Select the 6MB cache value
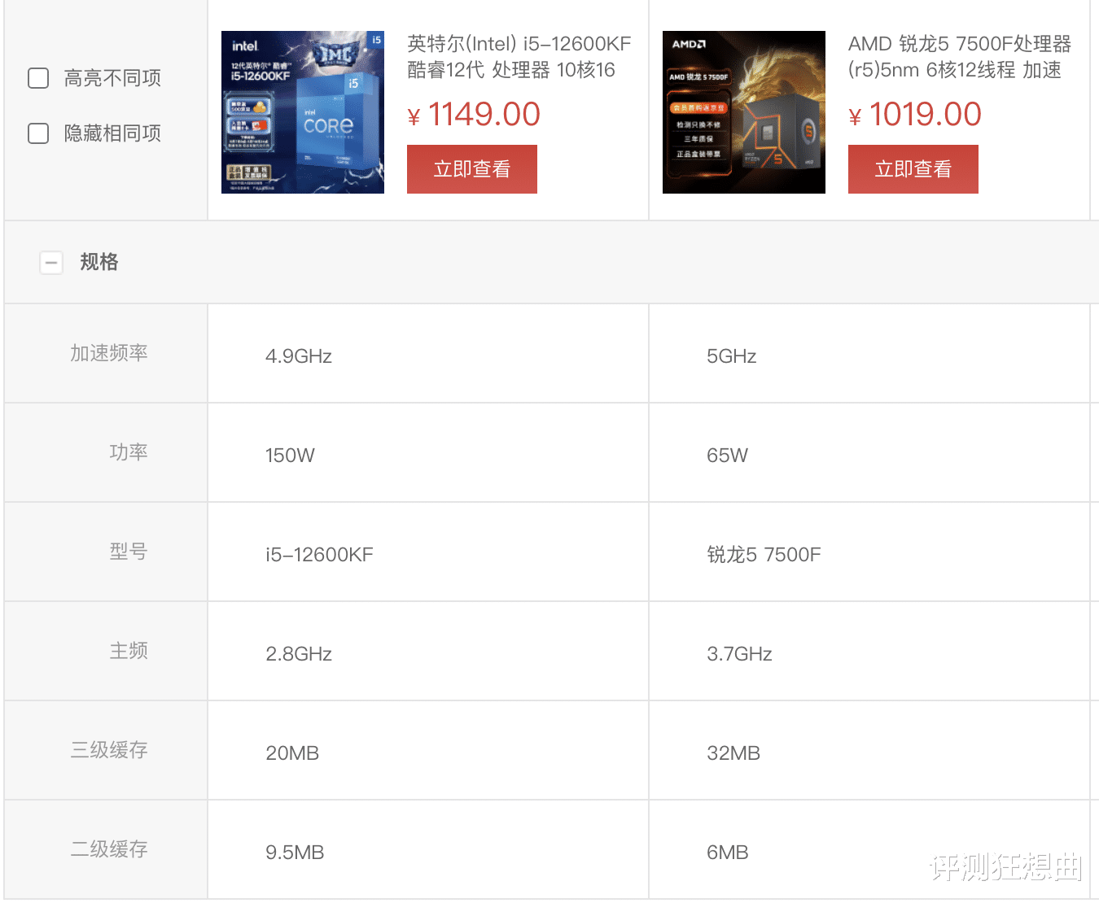The width and height of the screenshot is (1099, 903). click(728, 853)
